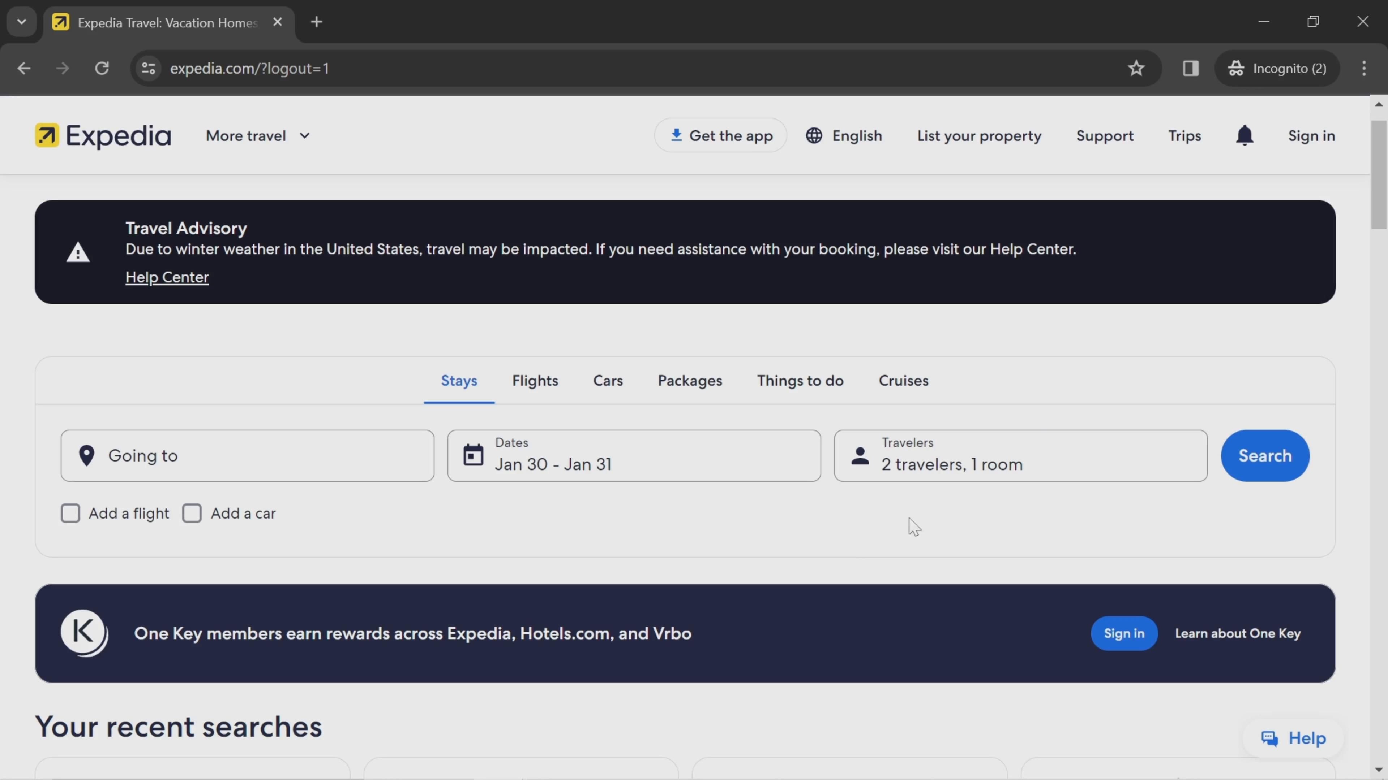Click the Expedia logo icon
This screenshot has width=1388, height=780.
pyautogui.click(x=48, y=135)
